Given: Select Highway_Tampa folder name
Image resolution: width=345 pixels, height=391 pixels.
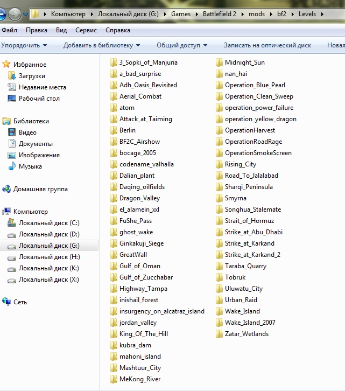Looking at the screenshot, I should pyautogui.click(x=143, y=289).
